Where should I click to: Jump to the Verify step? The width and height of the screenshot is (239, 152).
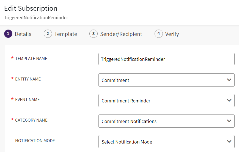coord(172,34)
